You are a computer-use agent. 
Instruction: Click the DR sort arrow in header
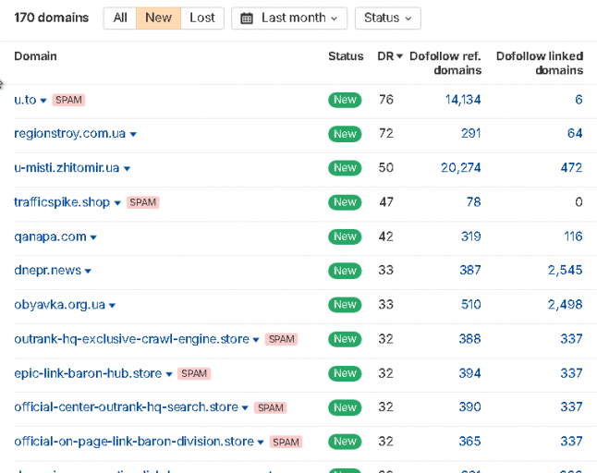pyautogui.click(x=399, y=56)
